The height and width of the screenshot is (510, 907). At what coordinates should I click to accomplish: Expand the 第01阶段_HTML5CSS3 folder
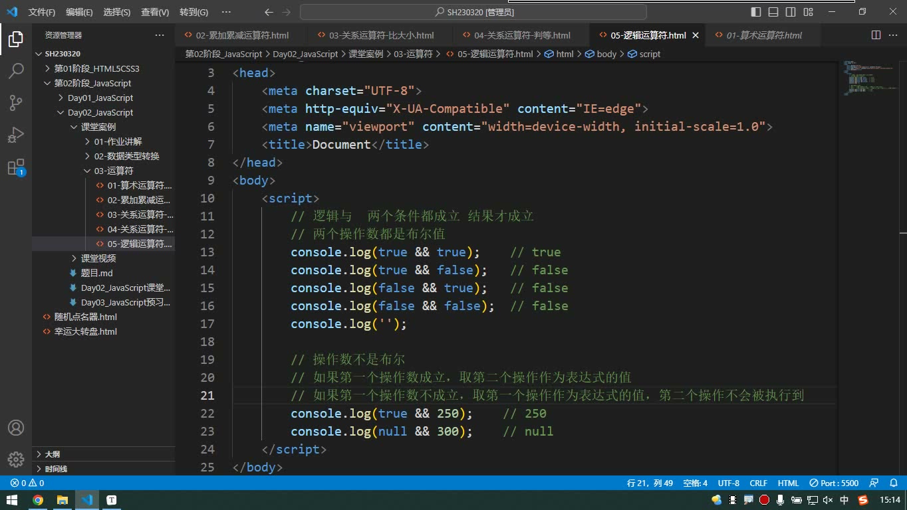coord(96,68)
